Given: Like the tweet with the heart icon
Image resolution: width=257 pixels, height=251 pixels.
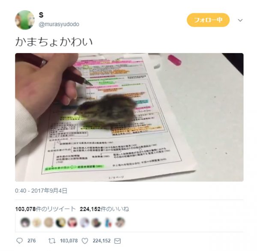Looking at the screenshot, I should coord(85,241).
